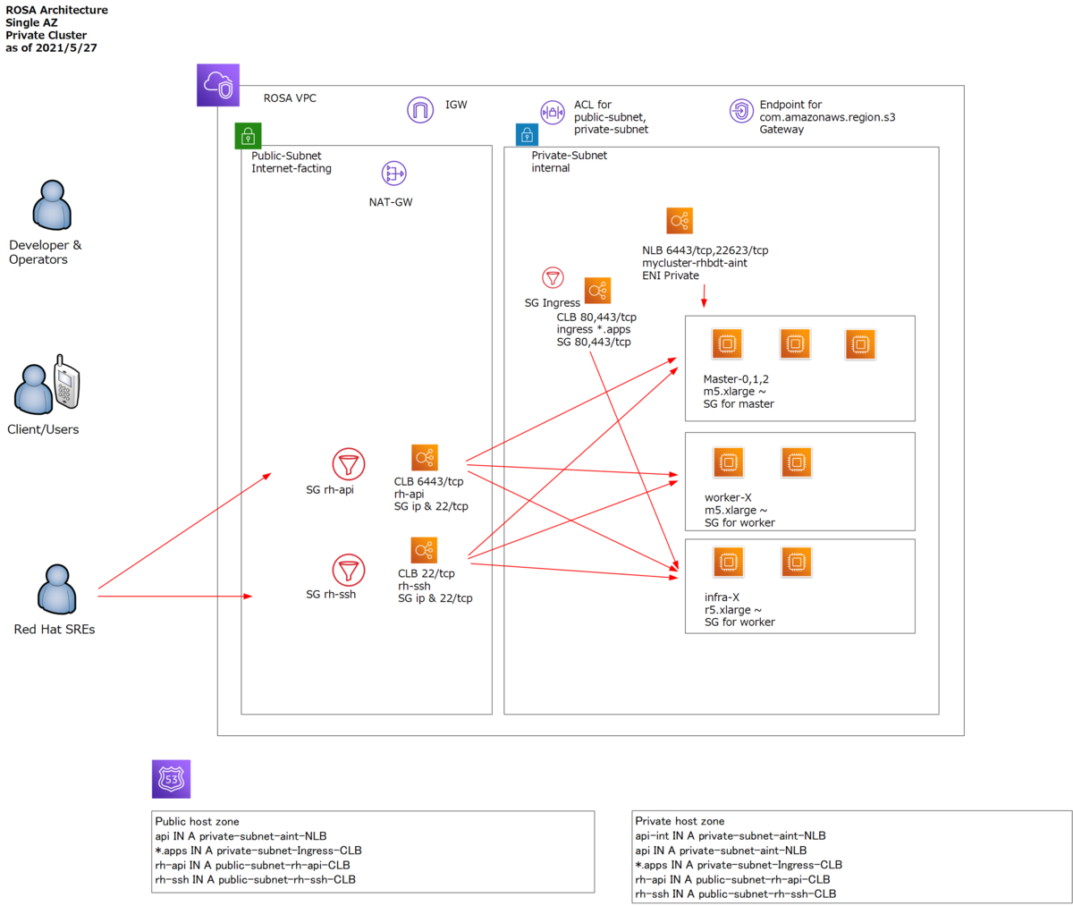Click the rh-api record in Private host zone

point(732,879)
